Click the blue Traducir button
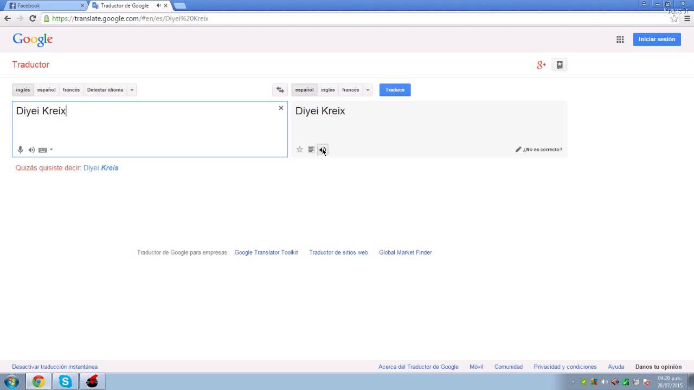The width and height of the screenshot is (694, 390). point(395,90)
